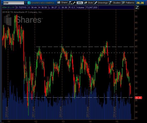Click the 33 price axis label
Image resolution: width=147 pixels, height=123 pixels.
(x=136, y=118)
